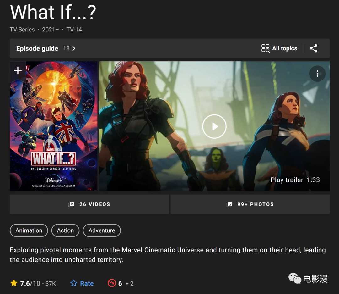Click the plot summary text
This screenshot has height=294, width=339.
coord(168,255)
